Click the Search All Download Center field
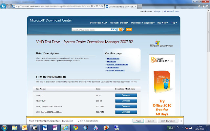Image resolution: width=210 pixels, height=131 pixels. point(91,30)
